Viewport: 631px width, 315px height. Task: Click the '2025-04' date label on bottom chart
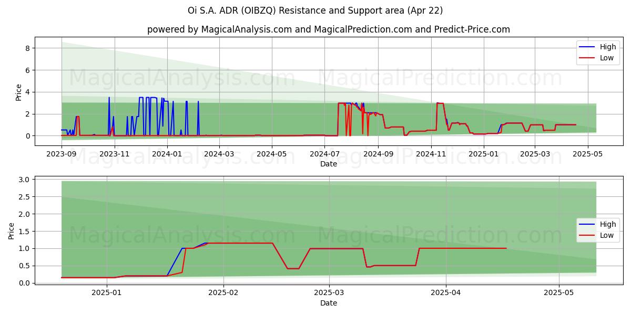pos(446,293)
